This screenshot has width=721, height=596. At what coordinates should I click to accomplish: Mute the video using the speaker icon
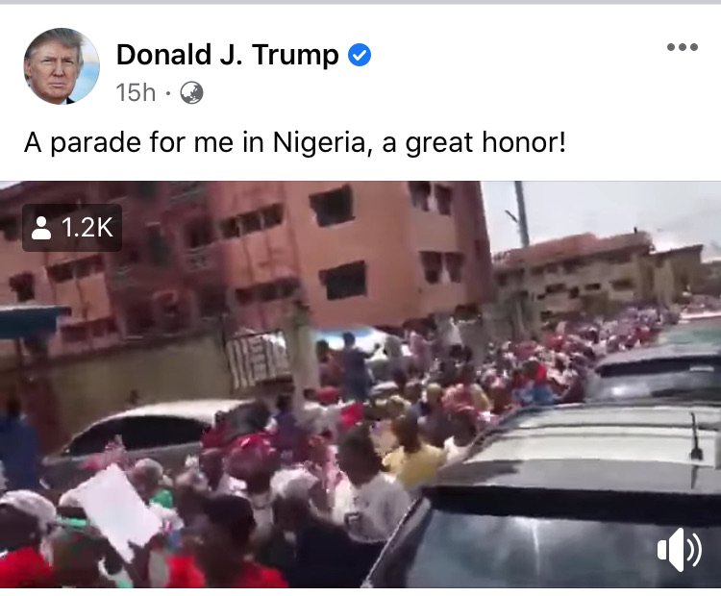click(679, 550)
